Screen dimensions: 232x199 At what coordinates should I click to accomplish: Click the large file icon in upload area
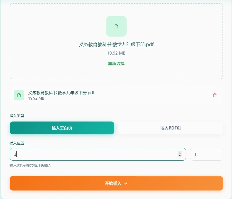coord(116,26)
